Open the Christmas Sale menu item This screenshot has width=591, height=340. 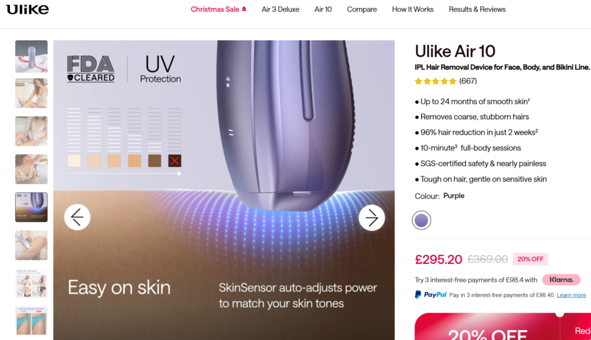point(219,9)
